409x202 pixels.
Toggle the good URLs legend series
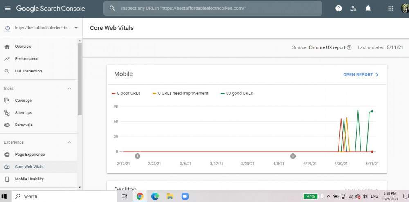click(236, 93)
